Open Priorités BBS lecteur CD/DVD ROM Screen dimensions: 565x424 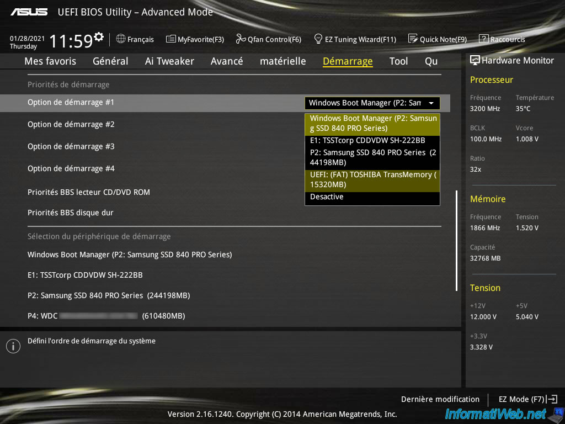tap(89, 192)
